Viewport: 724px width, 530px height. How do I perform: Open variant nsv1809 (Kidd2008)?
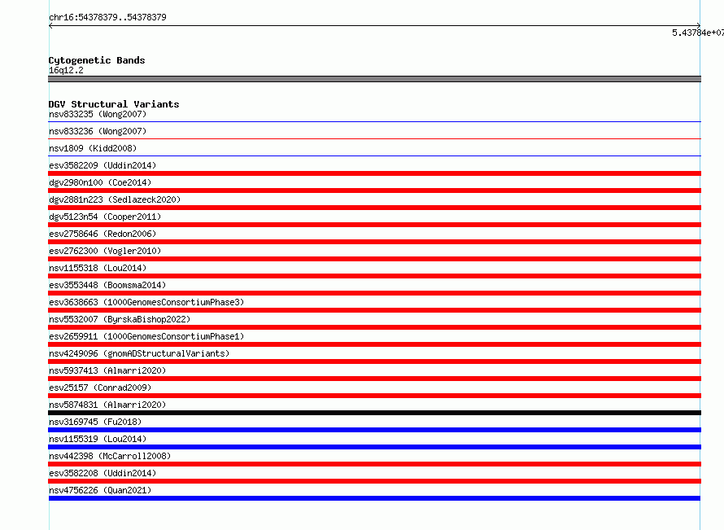[x=93, y=148]
